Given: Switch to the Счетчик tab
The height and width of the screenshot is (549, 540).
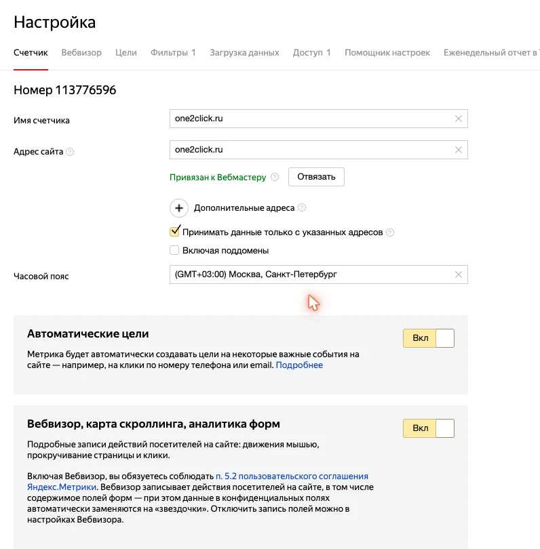Looking at the screenshot, I should [x=31, y=52].
